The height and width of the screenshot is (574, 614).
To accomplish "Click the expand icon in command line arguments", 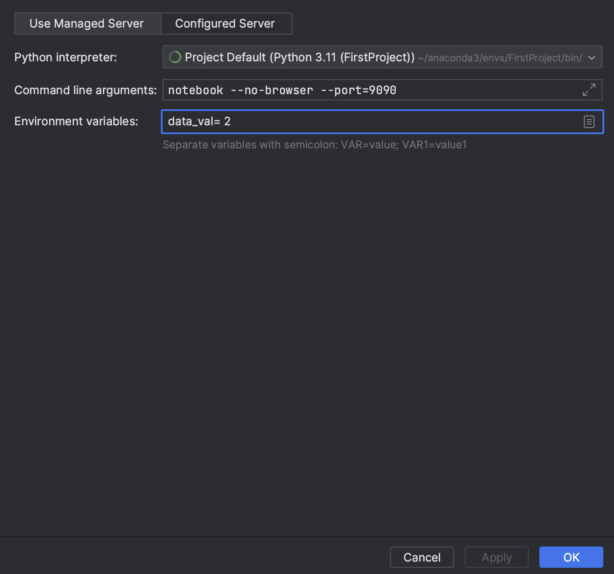I will coord(589,90).
